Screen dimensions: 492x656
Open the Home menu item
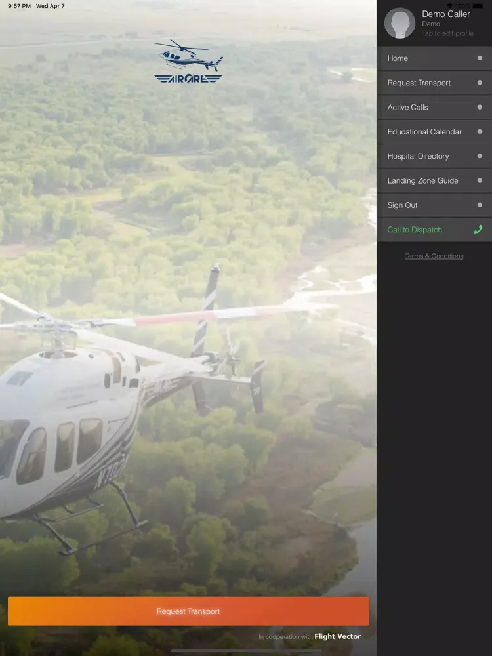[x=434, y=58]
